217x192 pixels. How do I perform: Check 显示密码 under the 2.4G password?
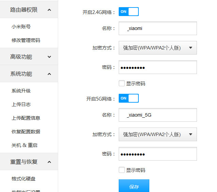(x=122, y=83)
